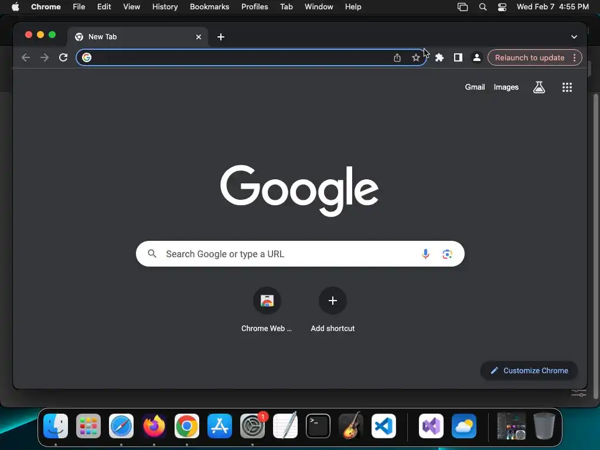Open the Trash in the dock
This screenshot has height=450, width=600.
pyautogui.click(x=544, y=425)
